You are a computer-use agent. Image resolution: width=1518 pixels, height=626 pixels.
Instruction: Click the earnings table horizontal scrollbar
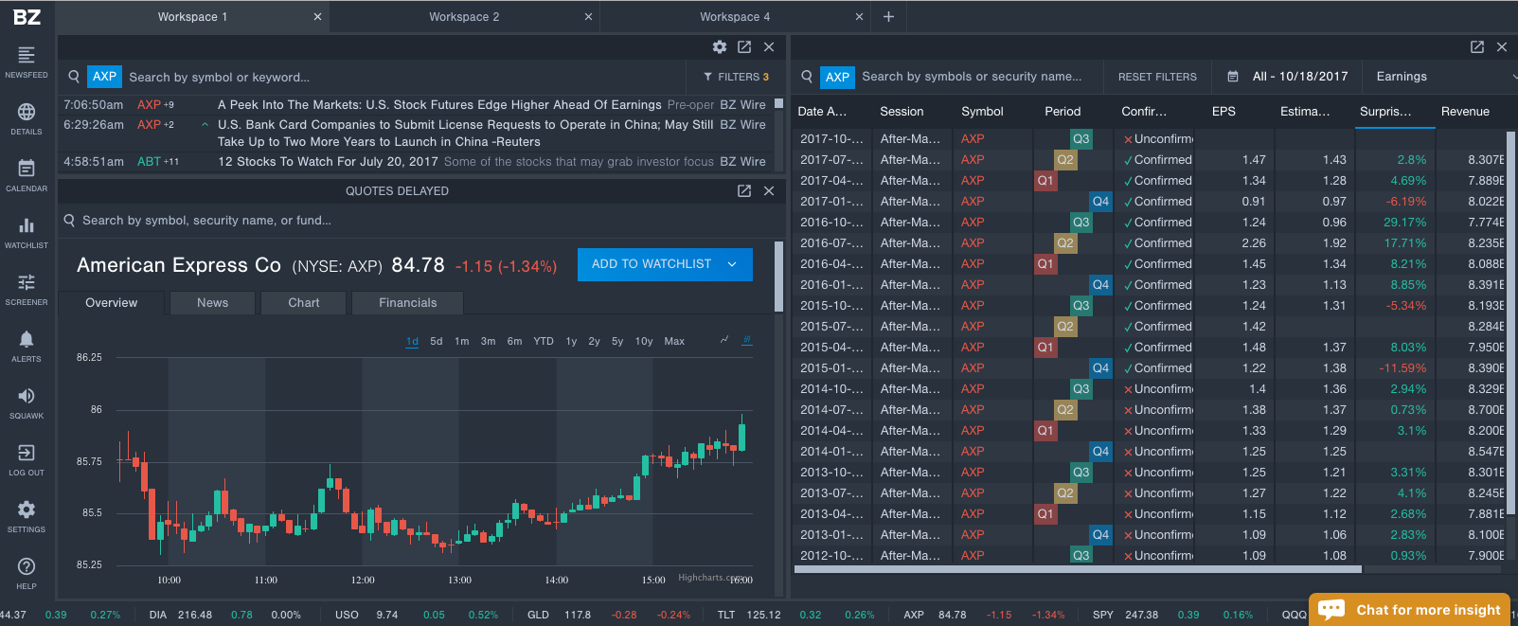coord(1078,570)
